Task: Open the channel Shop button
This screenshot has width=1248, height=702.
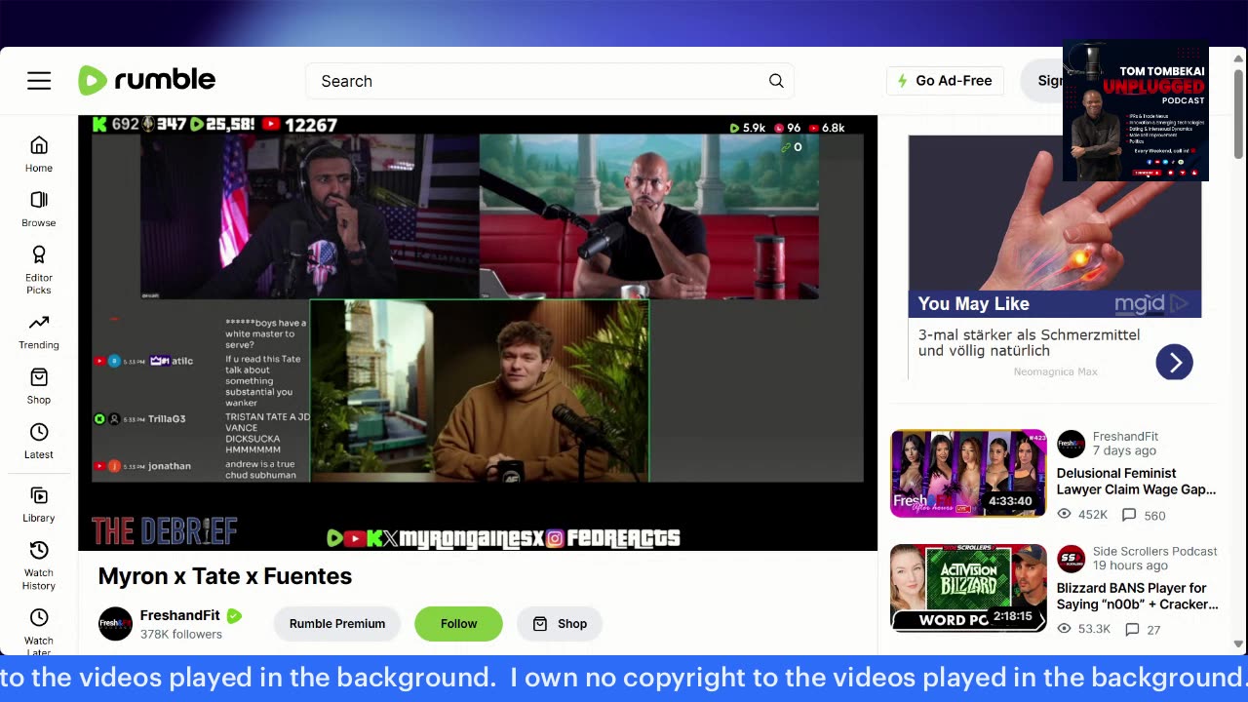Action: click(x=561, y=624)
